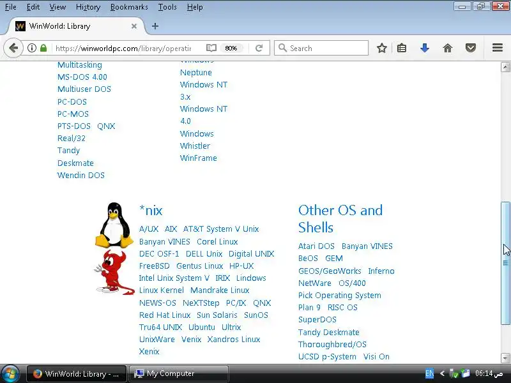Open the Atari DOS link
The image size is (511, 383).
[x=316, y=246]
